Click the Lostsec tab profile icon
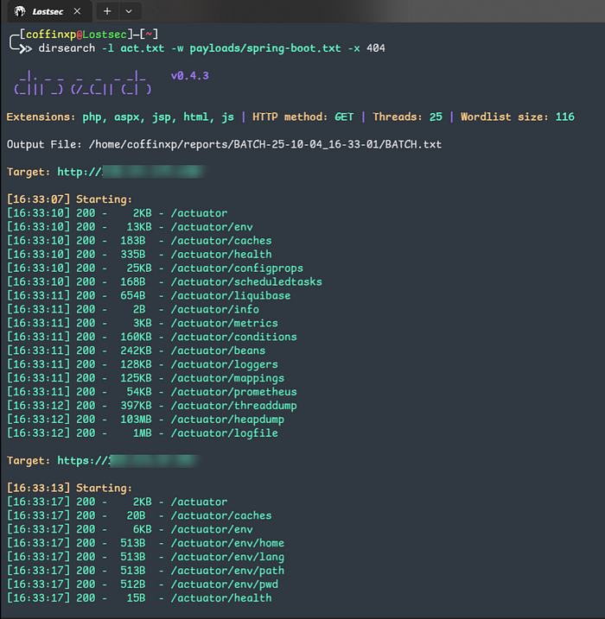The height and width of the screenshot is (619, 605). click(20, 11)
